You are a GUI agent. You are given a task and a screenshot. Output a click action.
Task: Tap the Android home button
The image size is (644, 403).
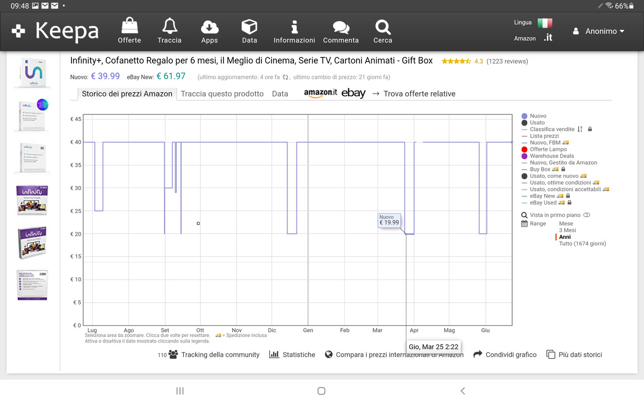[x=321, y=391]
